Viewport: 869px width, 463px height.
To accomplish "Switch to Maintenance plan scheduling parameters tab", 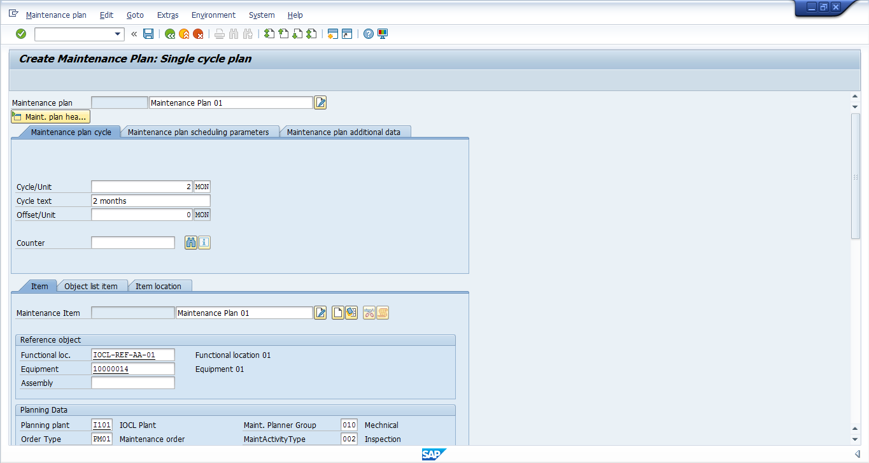I will point(199,132).
